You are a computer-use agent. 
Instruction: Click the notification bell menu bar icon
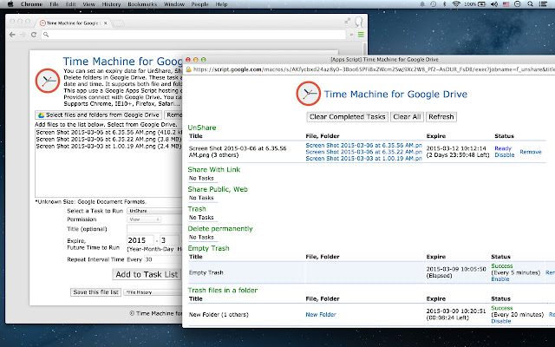pyautogui.click(x=422, y=4)
